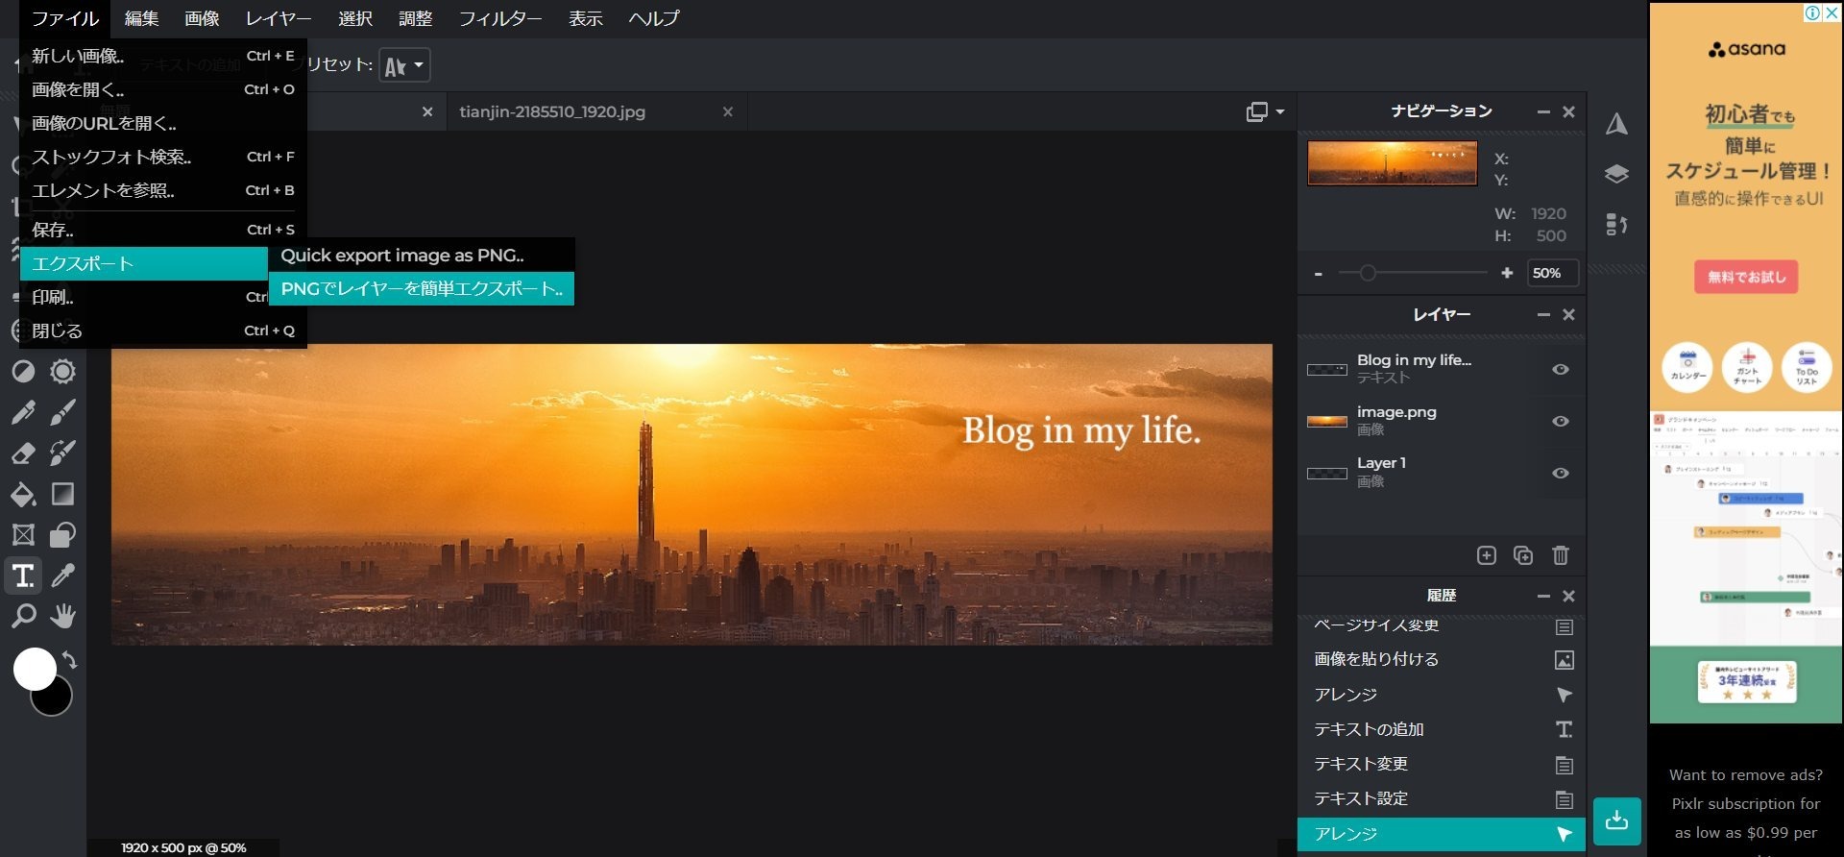
Task: Open the text preset dropdown
Action: point(404,65)
